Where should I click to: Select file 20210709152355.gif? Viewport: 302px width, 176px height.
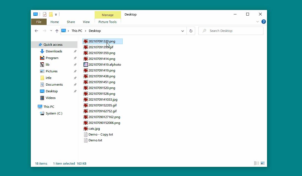(x=102, y=105)
